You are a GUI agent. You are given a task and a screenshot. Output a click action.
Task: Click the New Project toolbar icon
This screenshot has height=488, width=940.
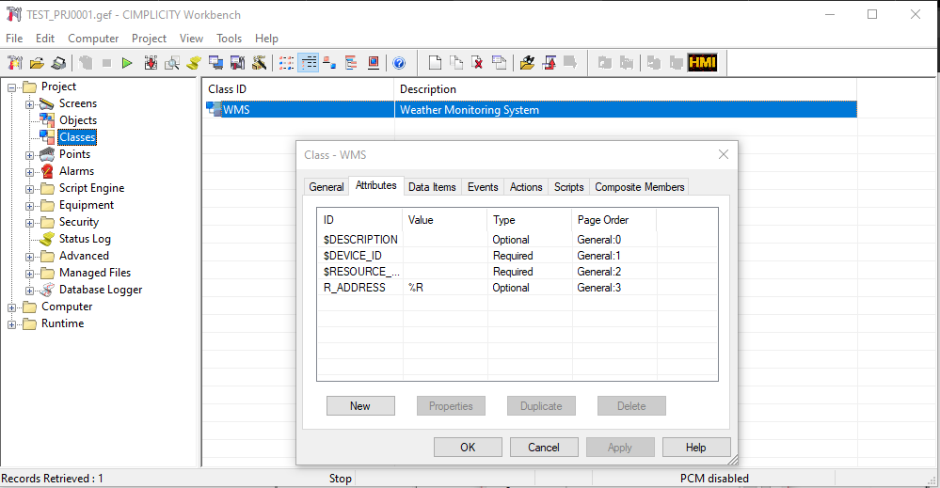[x=14, y=63]
